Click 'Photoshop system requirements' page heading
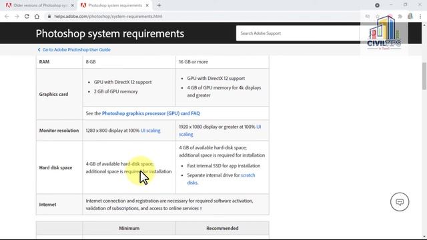Image resolution: width=427 pixels, height=240 pixels. tap(109, 33)
